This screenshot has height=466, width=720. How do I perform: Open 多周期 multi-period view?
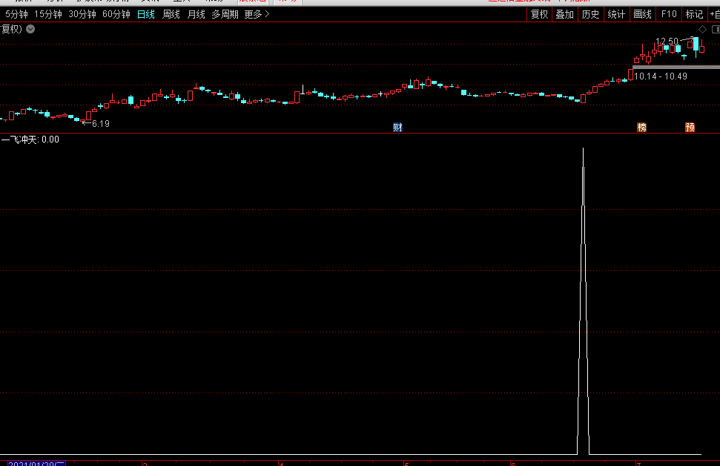tap(225, 14)
